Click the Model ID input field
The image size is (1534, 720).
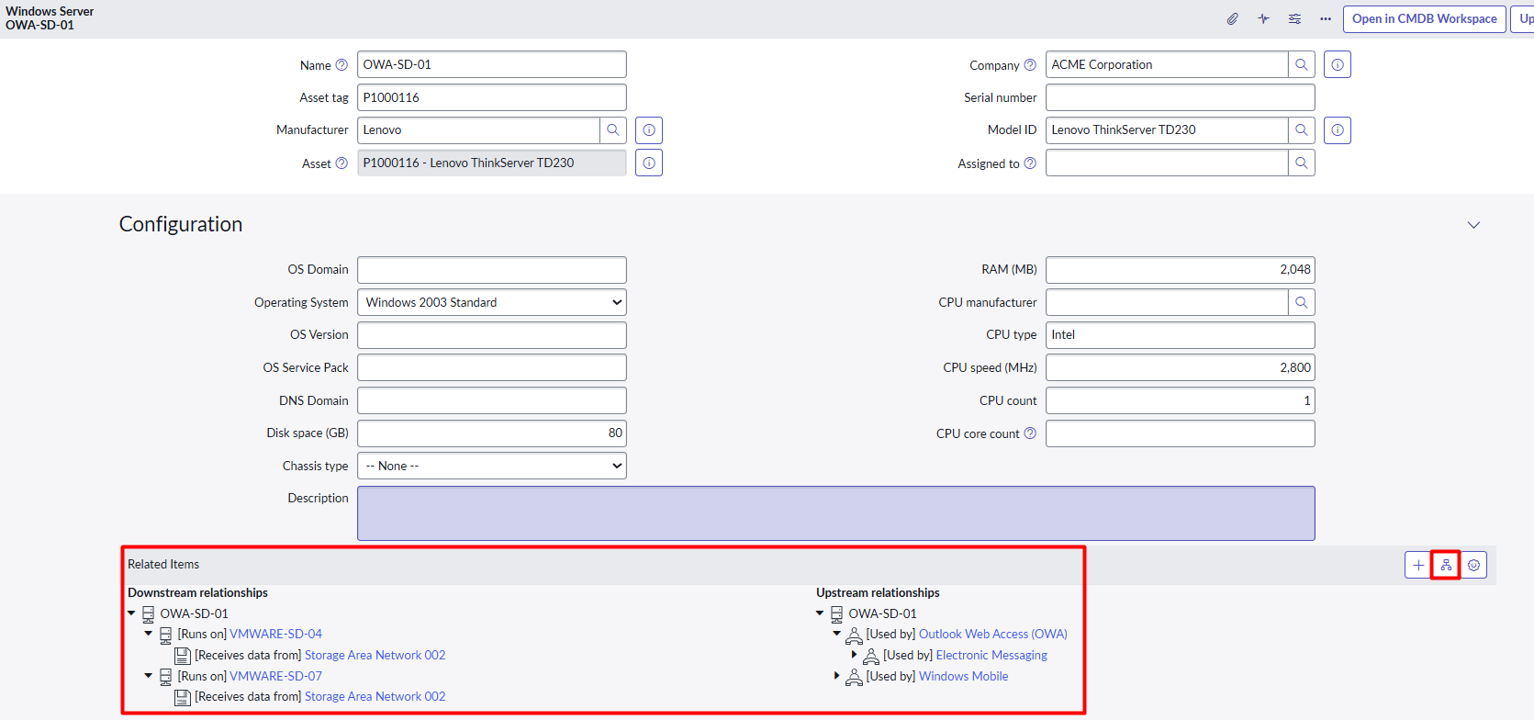(x=1167, y=130)
